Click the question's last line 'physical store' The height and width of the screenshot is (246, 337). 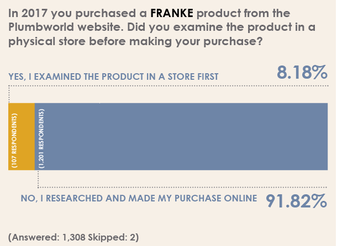click(47, 41)
